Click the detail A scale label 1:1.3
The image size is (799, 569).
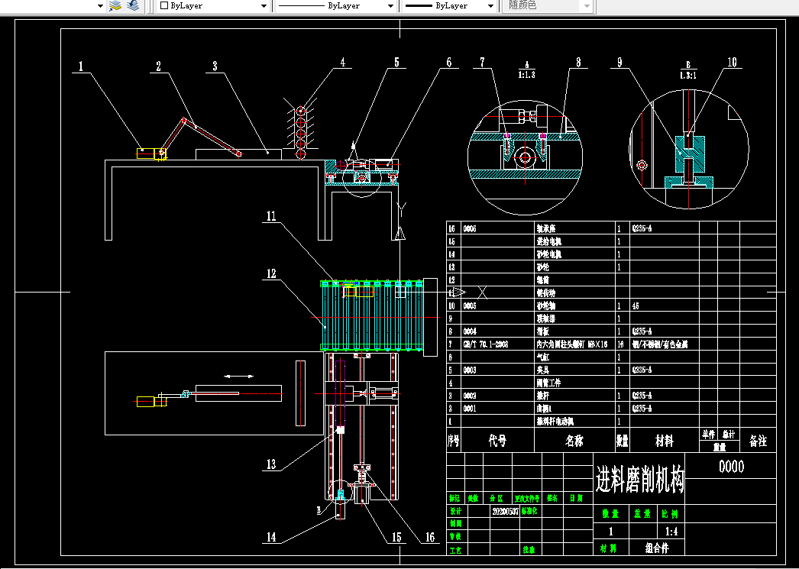tap(527, 75)
